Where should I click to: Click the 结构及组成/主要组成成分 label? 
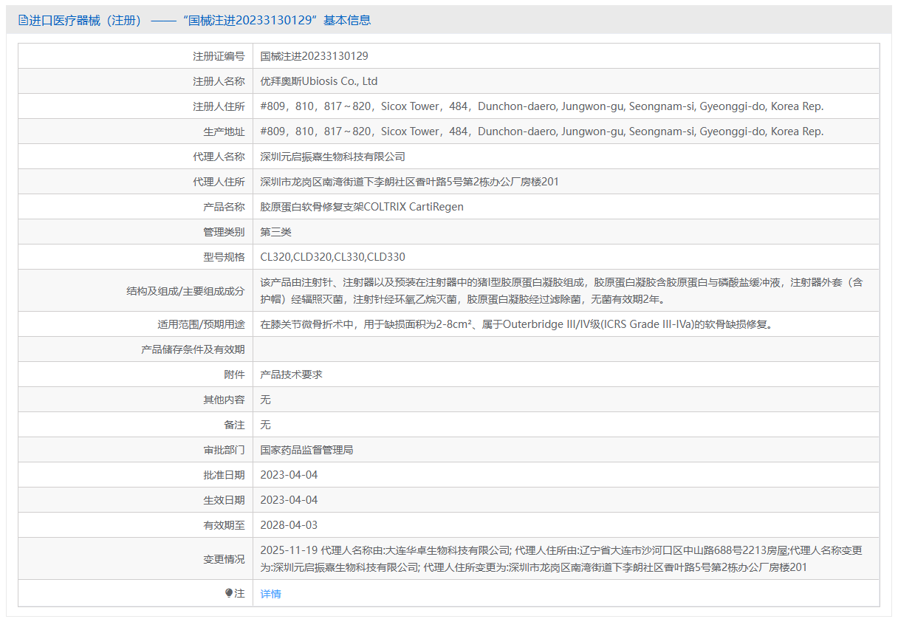click(185, 291)
